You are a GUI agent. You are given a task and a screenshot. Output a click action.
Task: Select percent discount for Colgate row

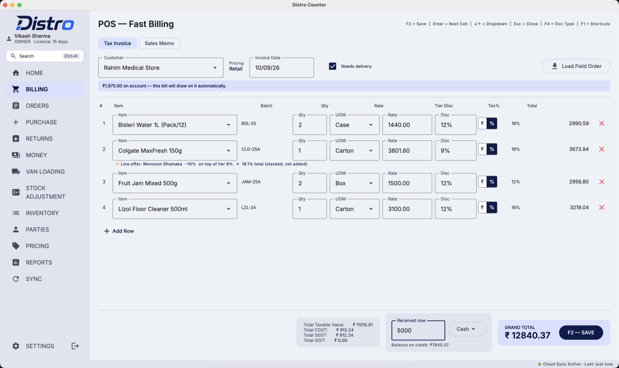492,149
